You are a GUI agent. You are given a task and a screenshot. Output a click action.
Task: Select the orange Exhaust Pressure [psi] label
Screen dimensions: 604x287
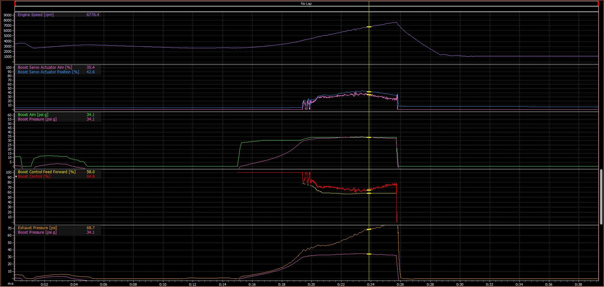click(37, 228)
